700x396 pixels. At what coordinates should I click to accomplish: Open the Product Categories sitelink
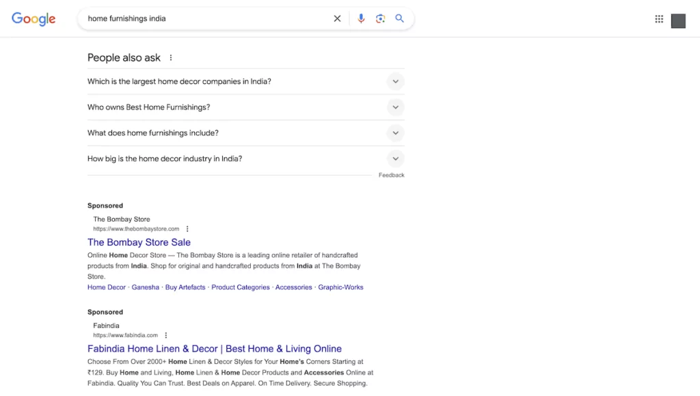(x=240, y=287)
